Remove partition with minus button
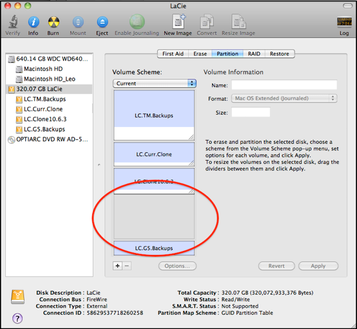This screenshot has height=329, width=357. (x=127, y=266)
